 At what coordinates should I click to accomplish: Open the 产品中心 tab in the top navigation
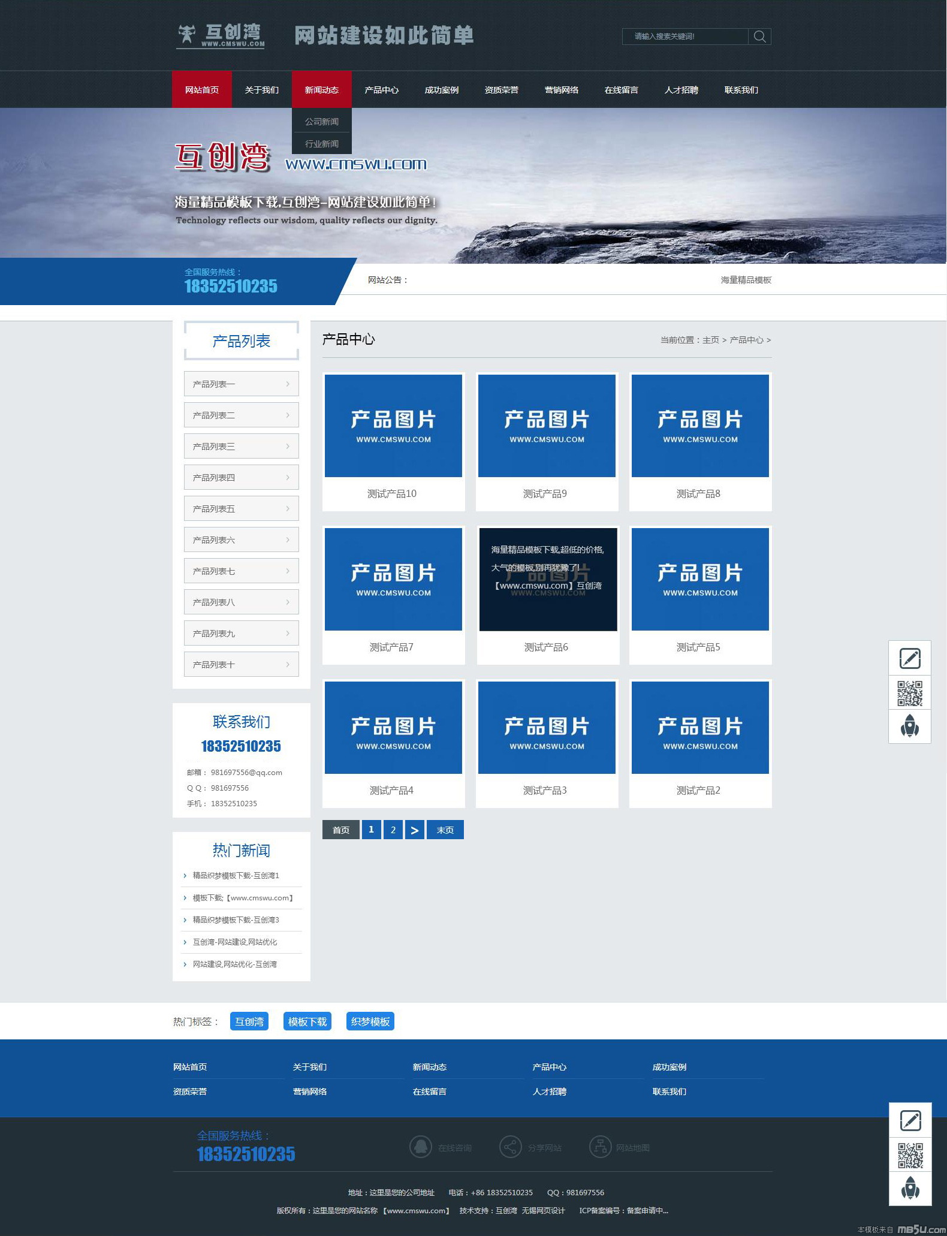(x=382, y=90)
